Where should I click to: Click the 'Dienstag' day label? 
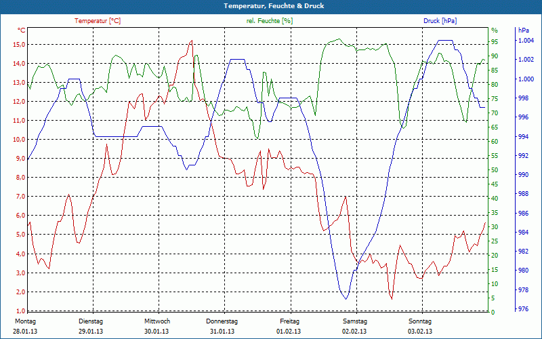(91, 321)
